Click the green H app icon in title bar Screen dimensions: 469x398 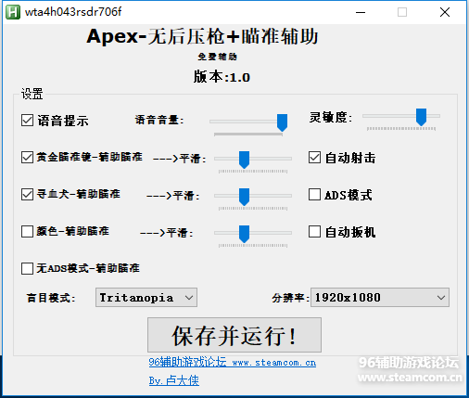point(13,12)
